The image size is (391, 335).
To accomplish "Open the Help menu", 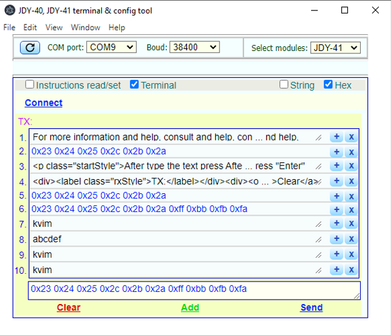I will tap(117, 28).
